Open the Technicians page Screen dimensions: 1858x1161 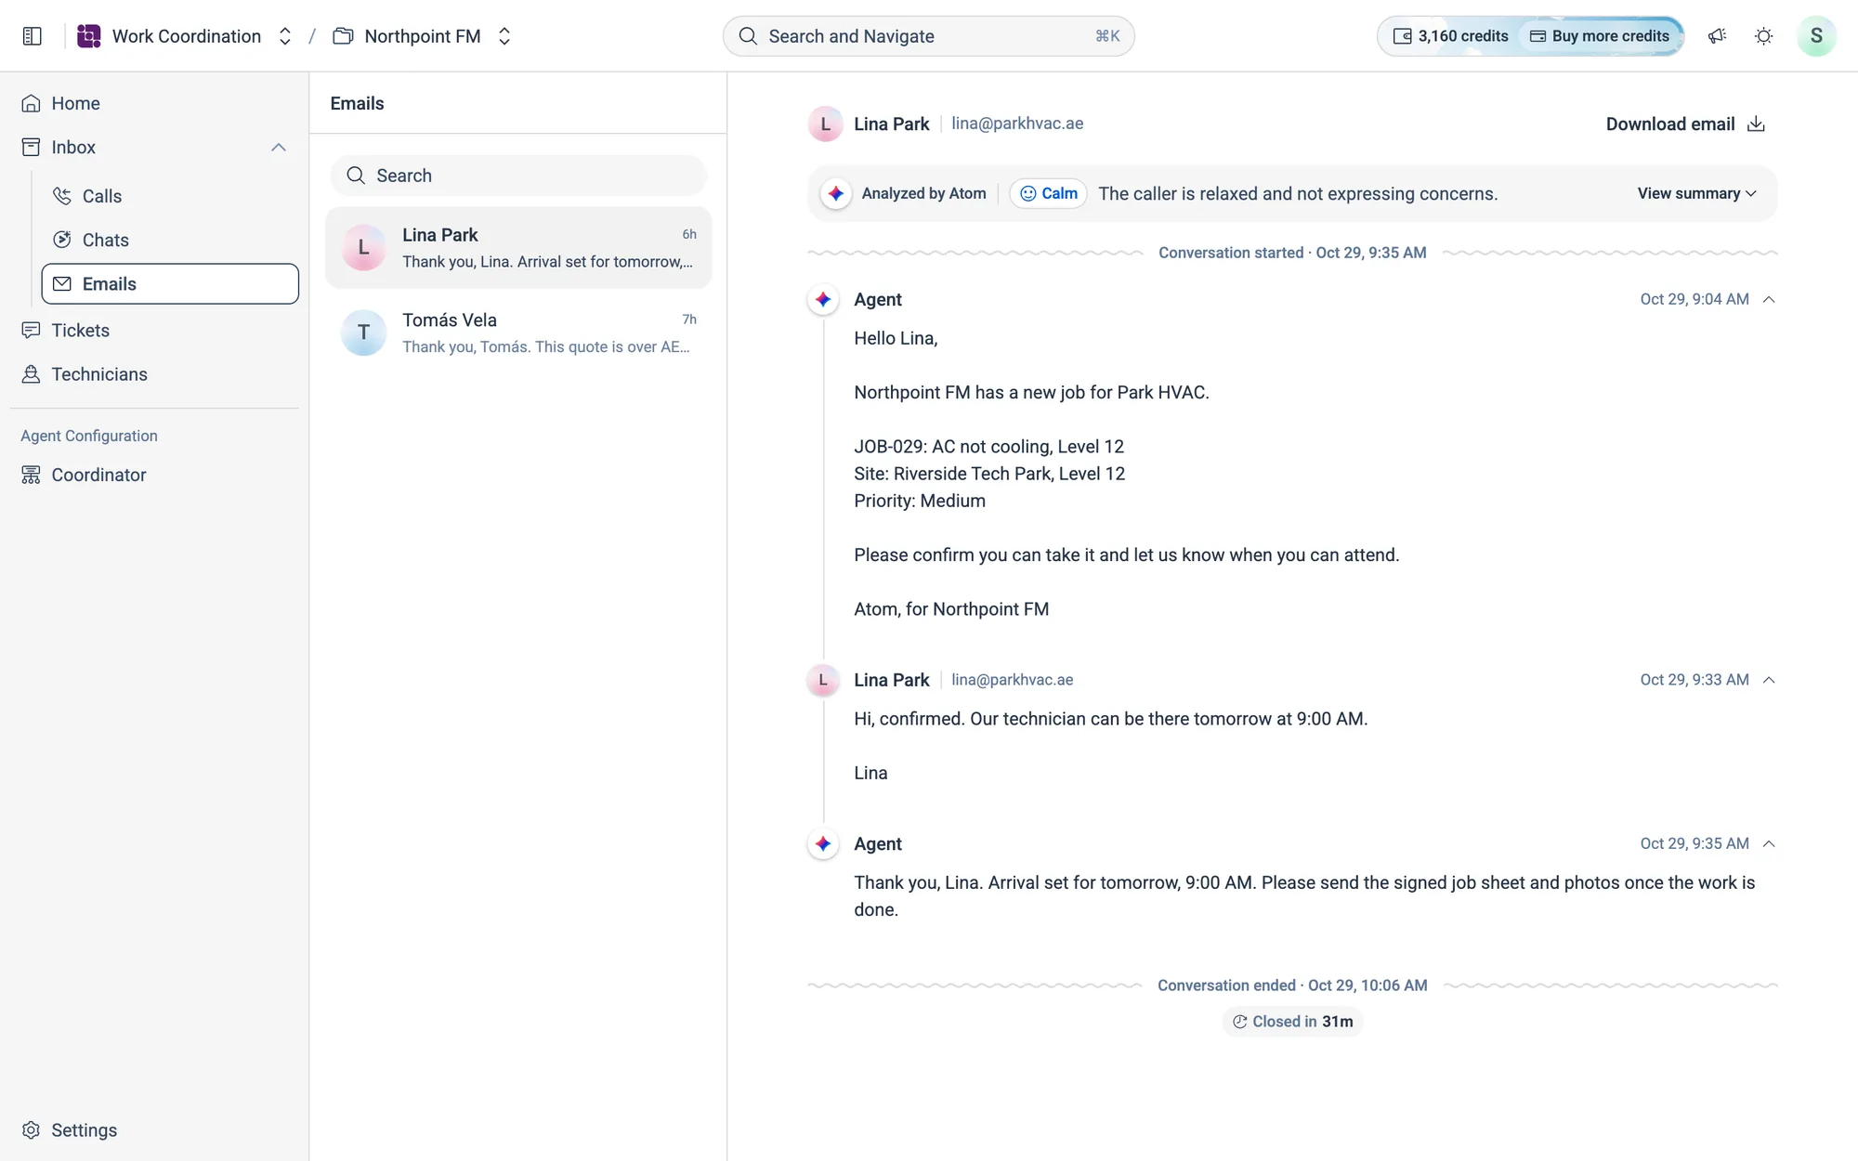154,373
